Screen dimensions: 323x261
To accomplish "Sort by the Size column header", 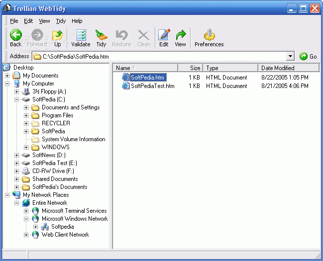I will [x=190, y=68].
